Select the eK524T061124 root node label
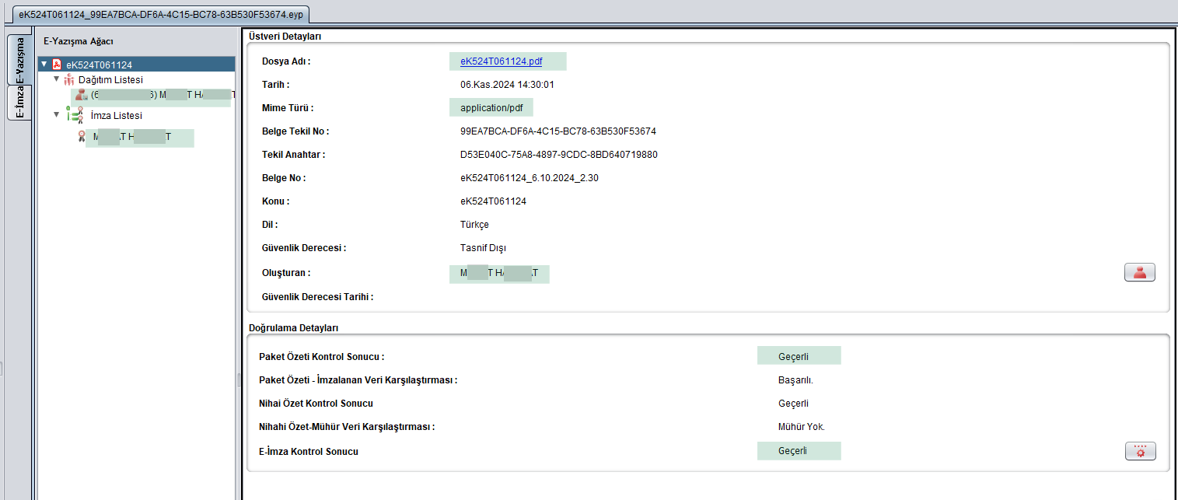1178x500 pixels. (99, 65)
